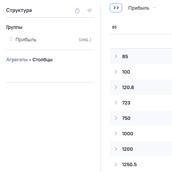
Task: Open the options dots next to Прибыль column
Action: point(155,8)
